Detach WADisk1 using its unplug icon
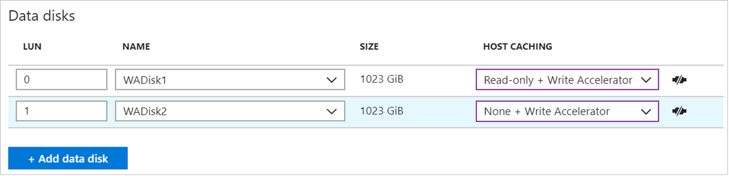 679,80
